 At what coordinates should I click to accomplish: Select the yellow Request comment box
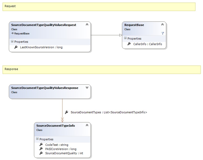pyautogui.click(x=99, y=7)
